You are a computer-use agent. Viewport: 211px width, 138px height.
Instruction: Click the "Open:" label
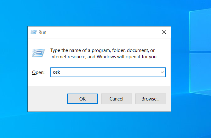38,72
